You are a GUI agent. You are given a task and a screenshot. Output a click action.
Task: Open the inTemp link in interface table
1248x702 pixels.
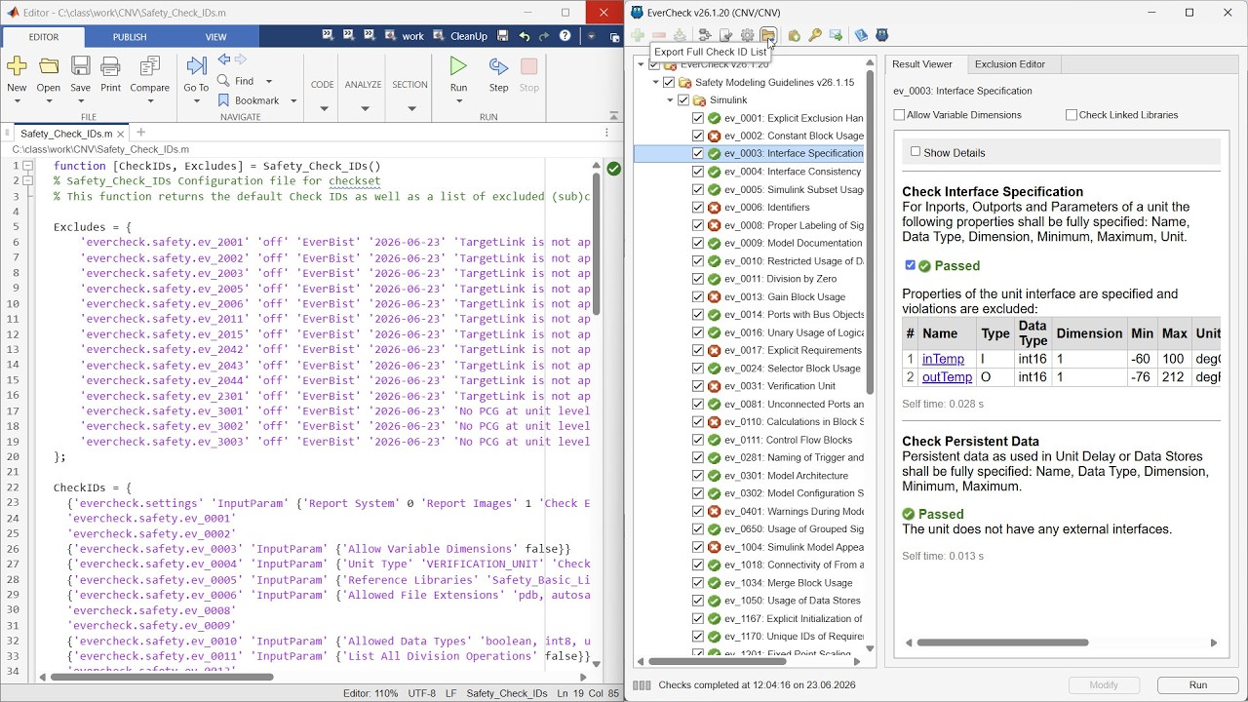(943, 359)
